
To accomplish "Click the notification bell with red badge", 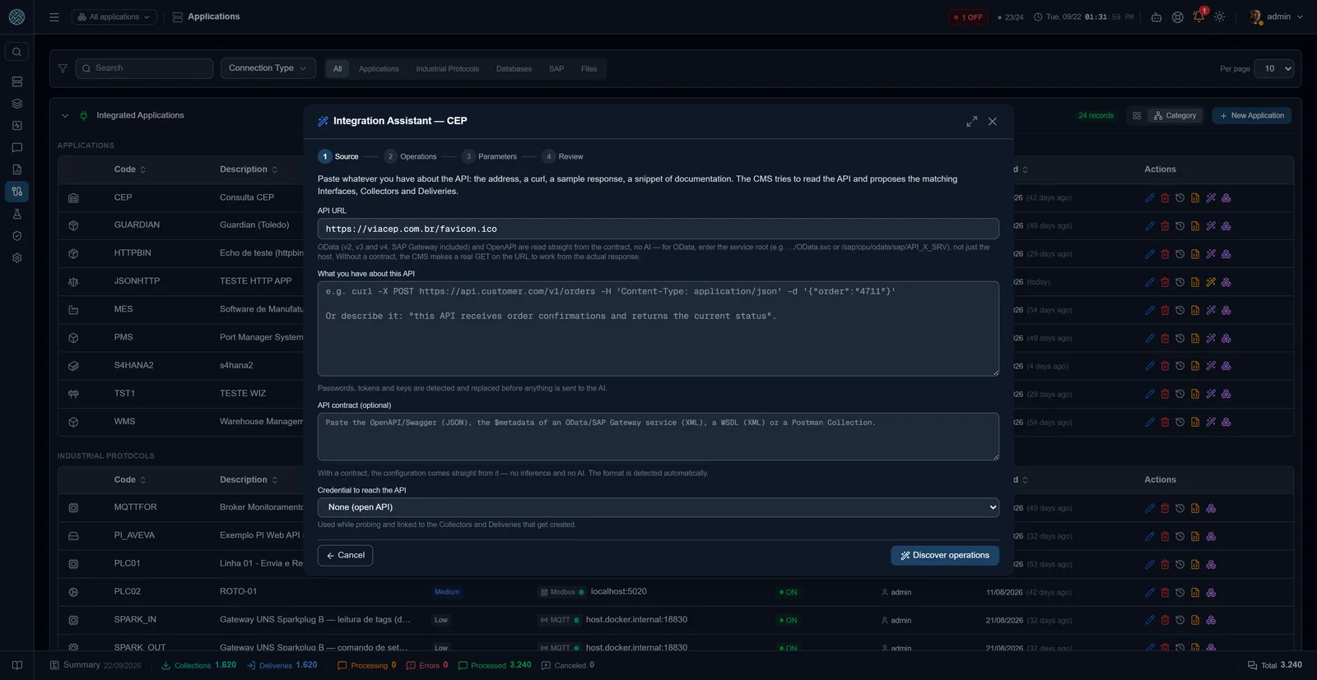I will pyautogui.click(x=1198, y=16).
